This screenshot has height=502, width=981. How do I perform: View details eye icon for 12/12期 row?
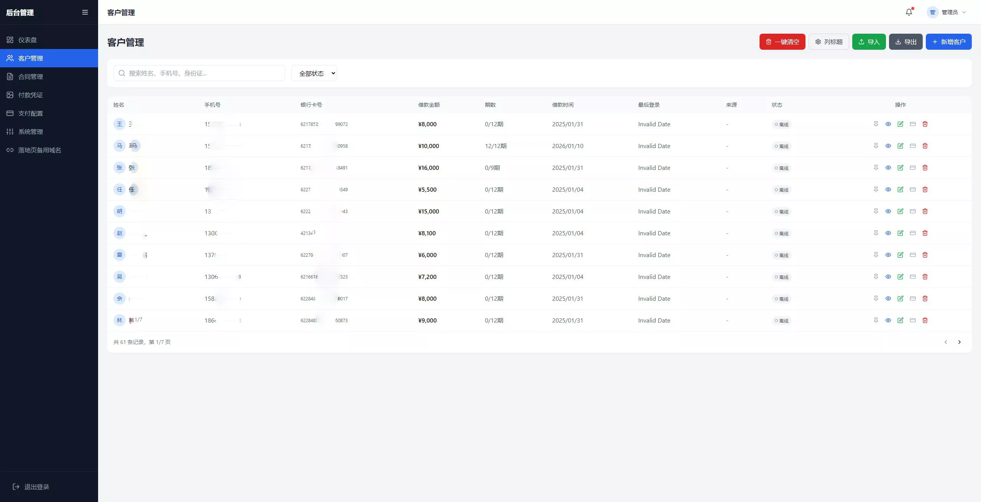click(888, 146)
